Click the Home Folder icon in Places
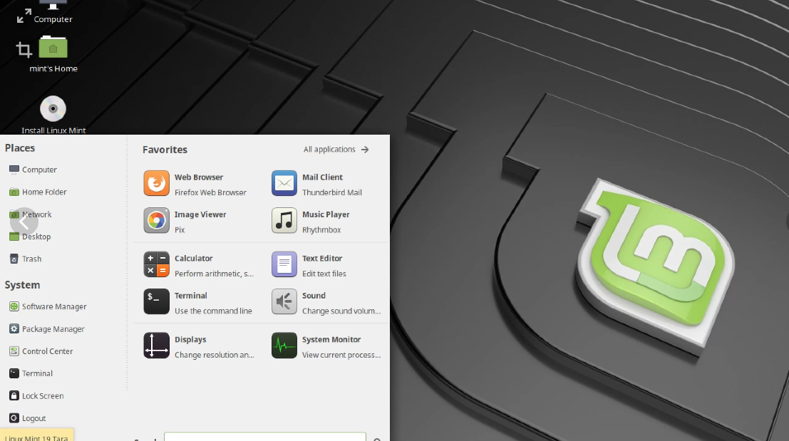This screenshot has width=789, height=441. (14, 192)
